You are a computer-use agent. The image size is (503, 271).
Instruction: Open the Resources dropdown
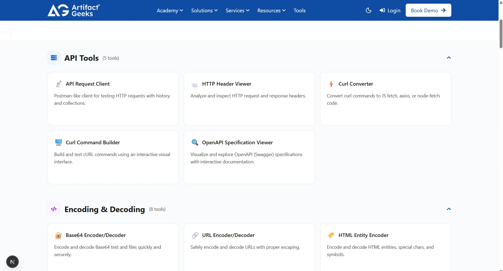click(271, 10)
